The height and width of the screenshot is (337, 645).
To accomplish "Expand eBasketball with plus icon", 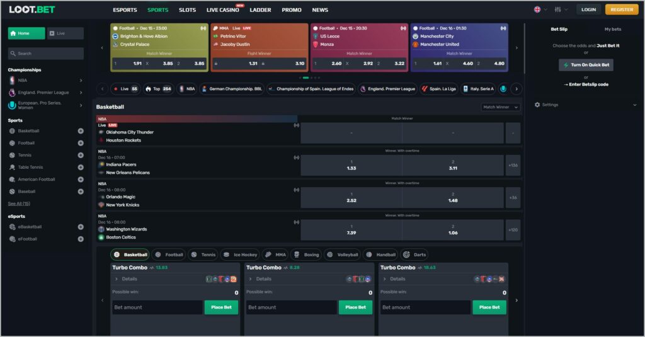I will (x=81, y=227).
